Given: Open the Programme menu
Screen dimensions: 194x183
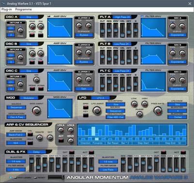Looking at the screenshot, I should pyautogui.click(x=23, y=9).
